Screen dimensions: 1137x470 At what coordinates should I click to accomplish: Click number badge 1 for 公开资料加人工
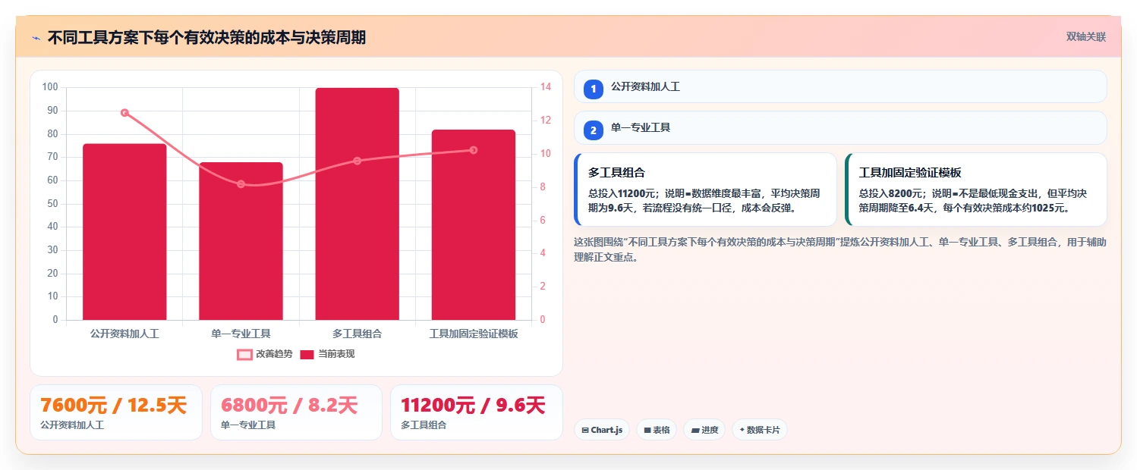594,89
